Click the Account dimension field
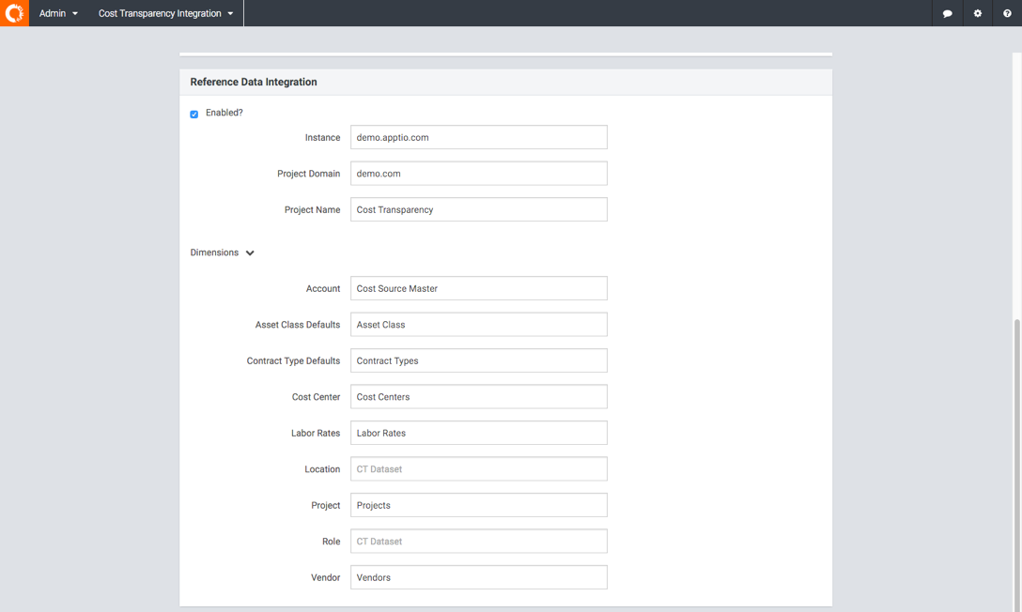The height and width of the screenshot is (612, 1022). point(478,288)
